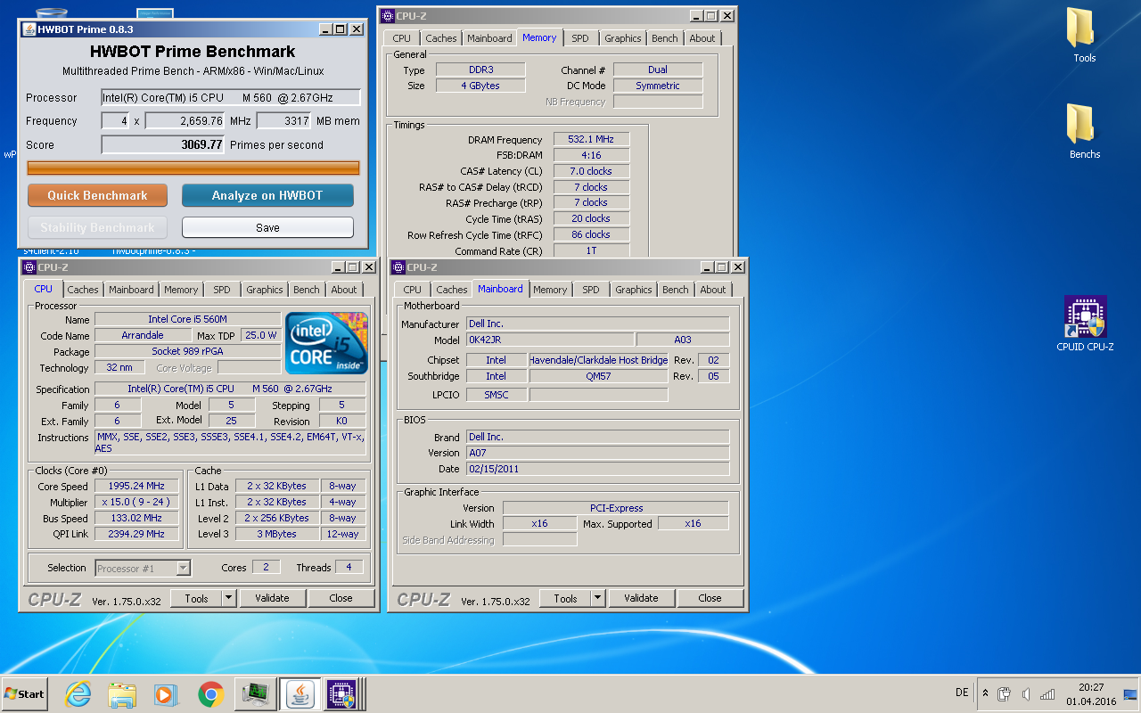Click the HWBOT Processor name field
The height and width of the screenshot is (713, 1141).
pyautogui.click(x=231, y=98)
